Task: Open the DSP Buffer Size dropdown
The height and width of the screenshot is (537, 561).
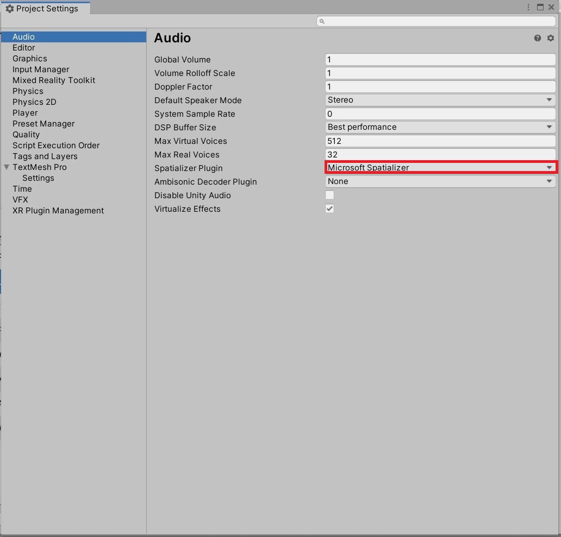Action: pos(440,127)
